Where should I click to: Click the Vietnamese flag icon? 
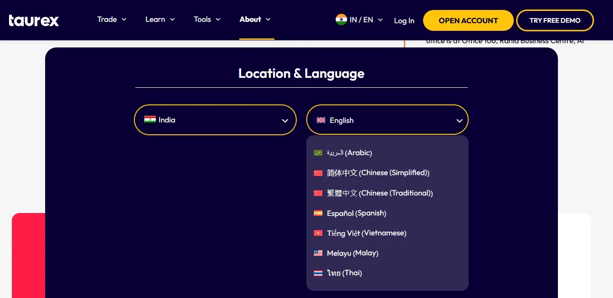coord(318,233)
